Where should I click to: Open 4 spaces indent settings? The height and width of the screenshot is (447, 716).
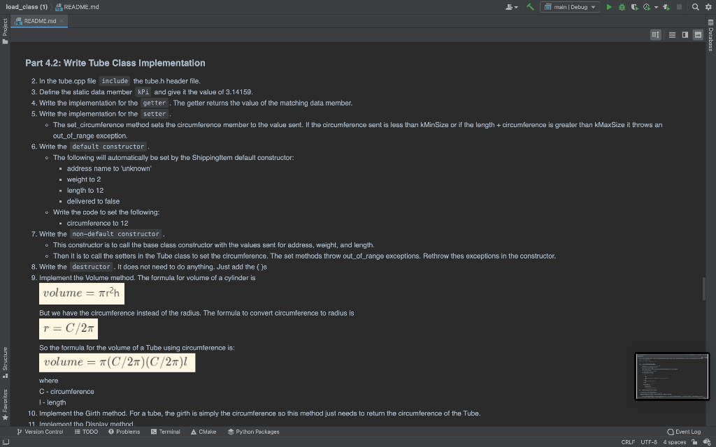pyautogui.click(x=675, y=442)
